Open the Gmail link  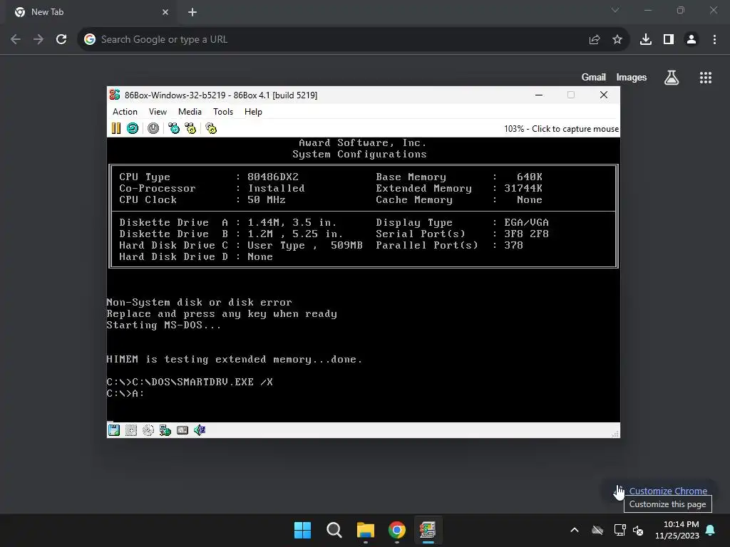594,77
